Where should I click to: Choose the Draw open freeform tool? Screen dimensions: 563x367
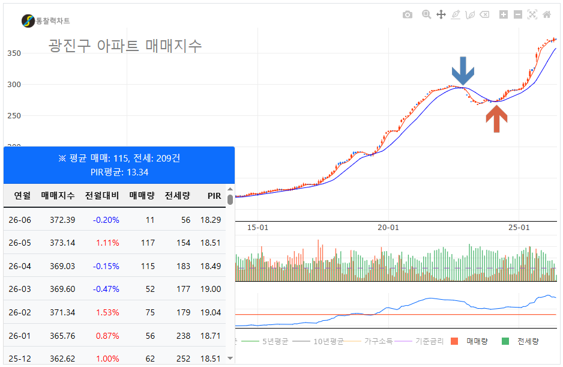470,14
